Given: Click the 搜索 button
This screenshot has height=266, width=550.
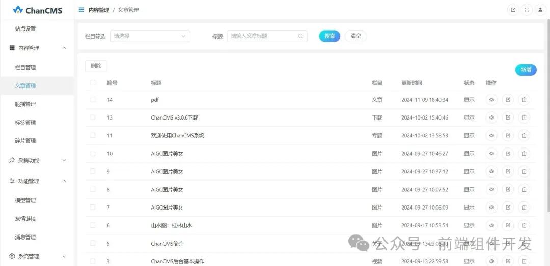Looking at the screenshot, I should click(x=329, y=36).
